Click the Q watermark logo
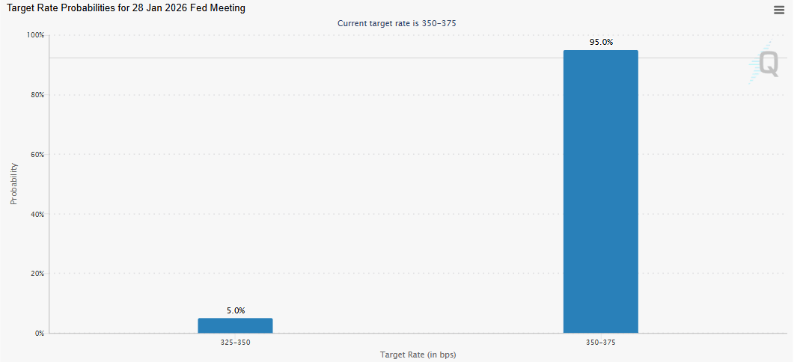This screenshot has width=800, height=362. 769,64
